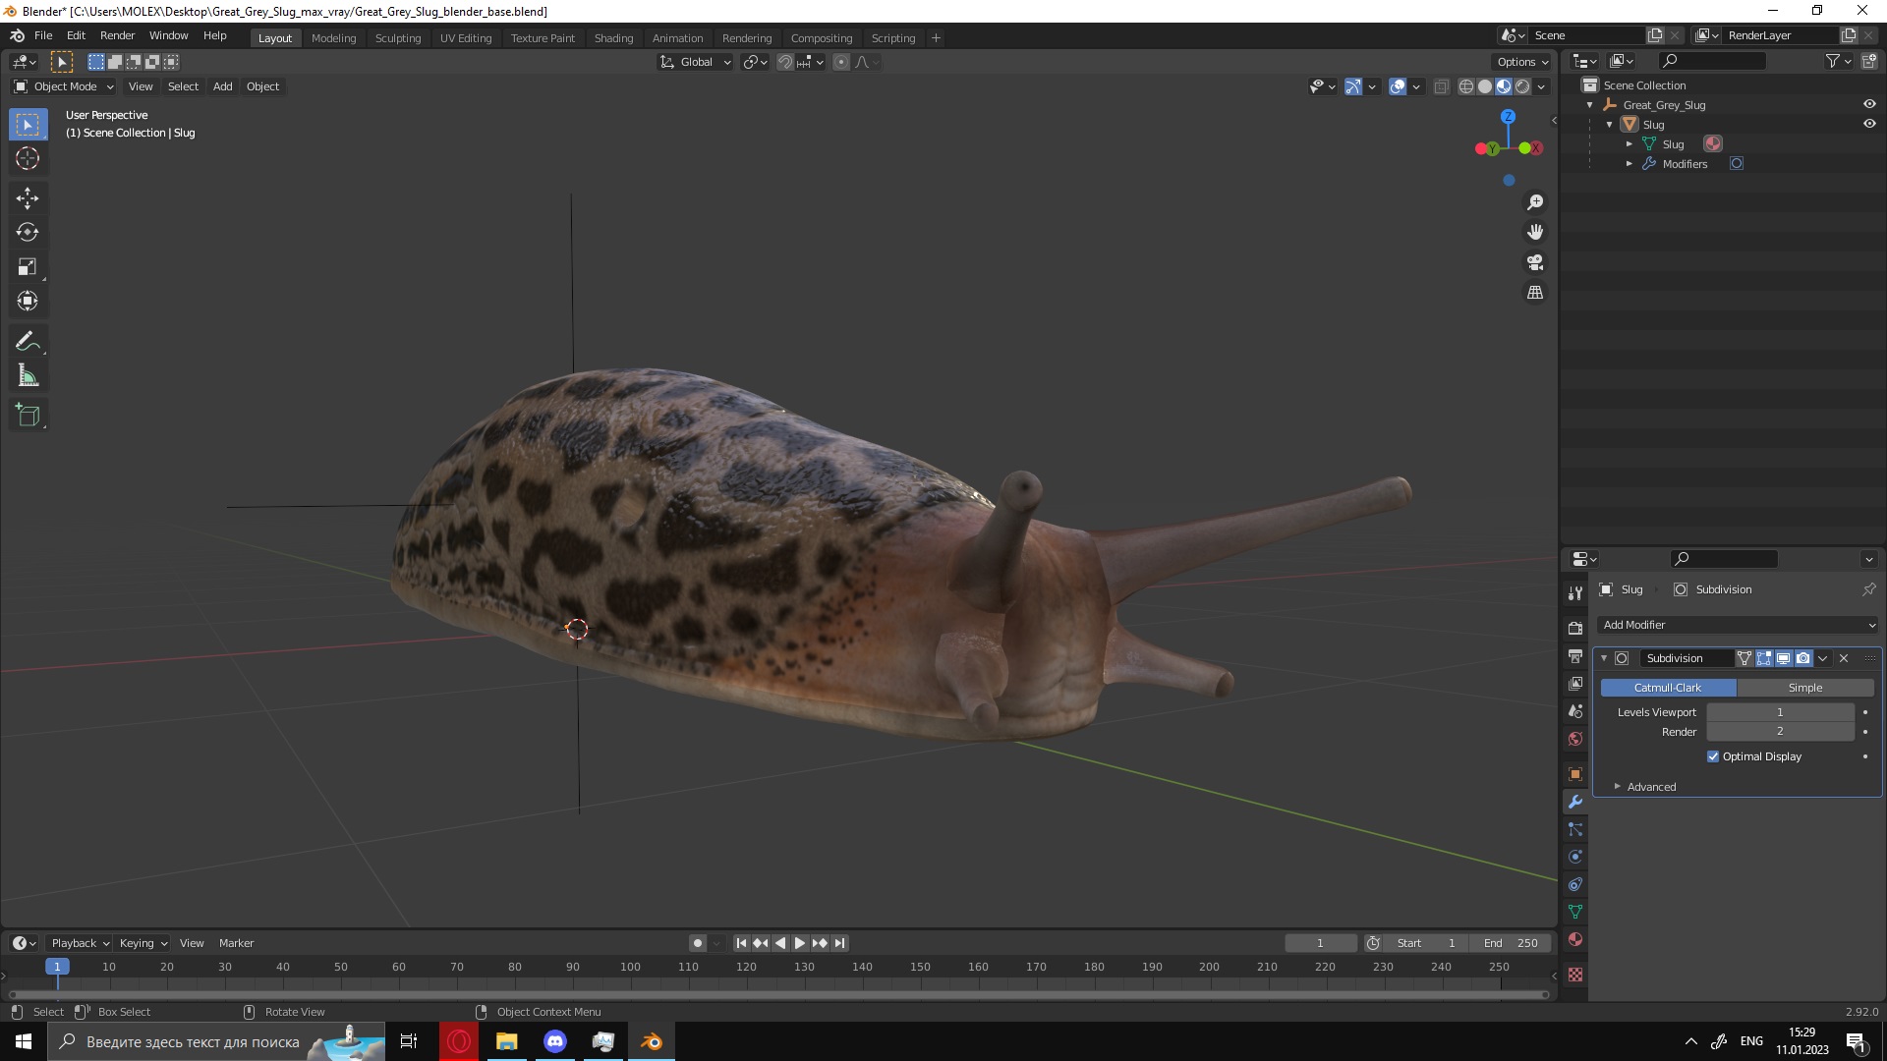Click the Pan view hand icon
Viewport: 1887px width, 1061px height.
(1535, 232)
